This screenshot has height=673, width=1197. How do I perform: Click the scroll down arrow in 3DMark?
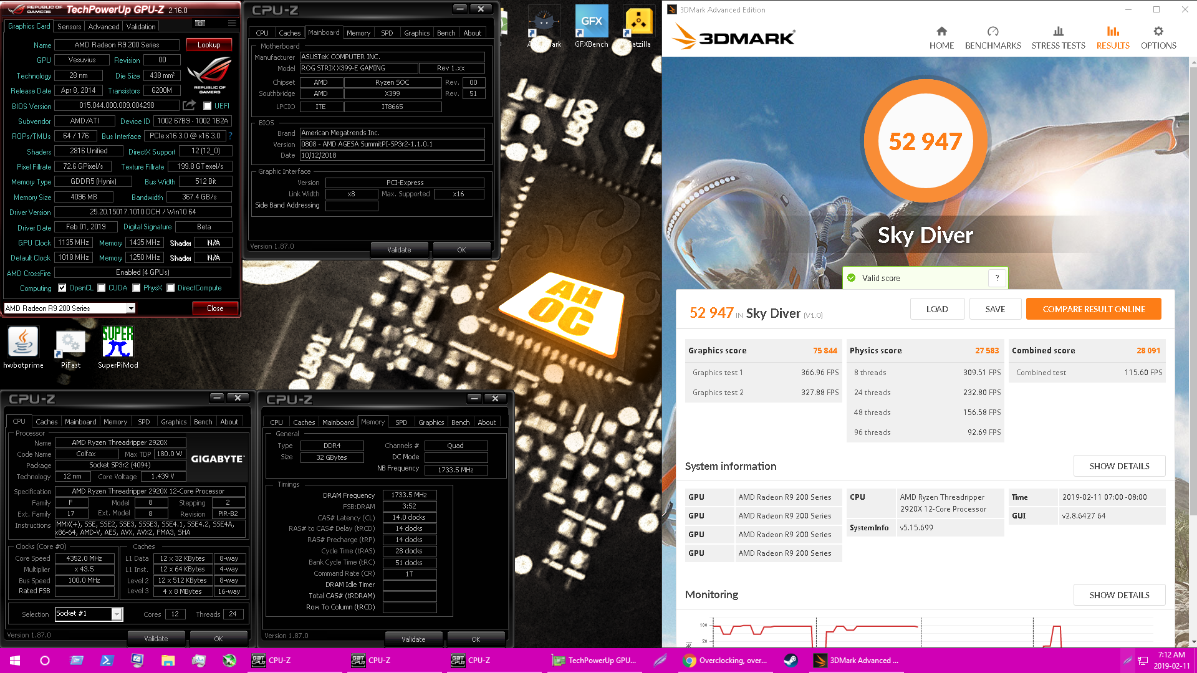click(x=1193, y=642)
